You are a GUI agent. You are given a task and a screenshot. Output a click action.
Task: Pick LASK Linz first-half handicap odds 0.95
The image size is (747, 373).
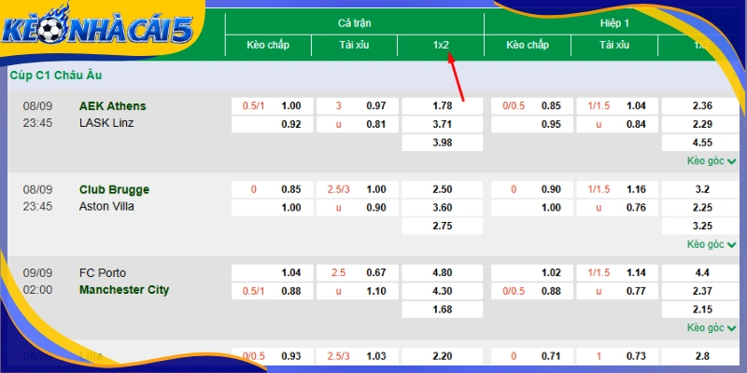[532, 125]
